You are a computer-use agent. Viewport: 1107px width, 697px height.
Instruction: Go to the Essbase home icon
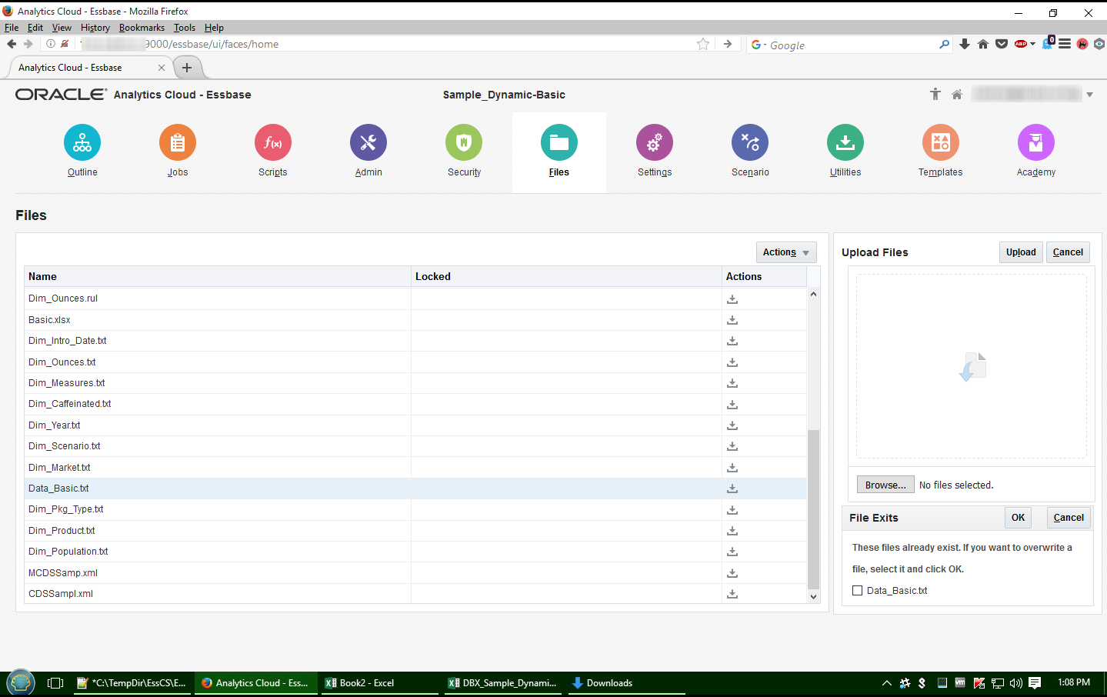(x=957, y=95)
